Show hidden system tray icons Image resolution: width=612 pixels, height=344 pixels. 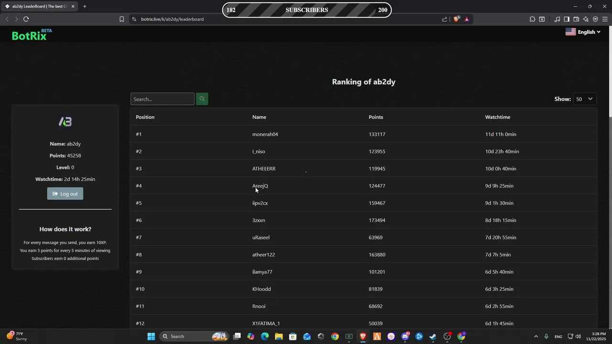535,336
